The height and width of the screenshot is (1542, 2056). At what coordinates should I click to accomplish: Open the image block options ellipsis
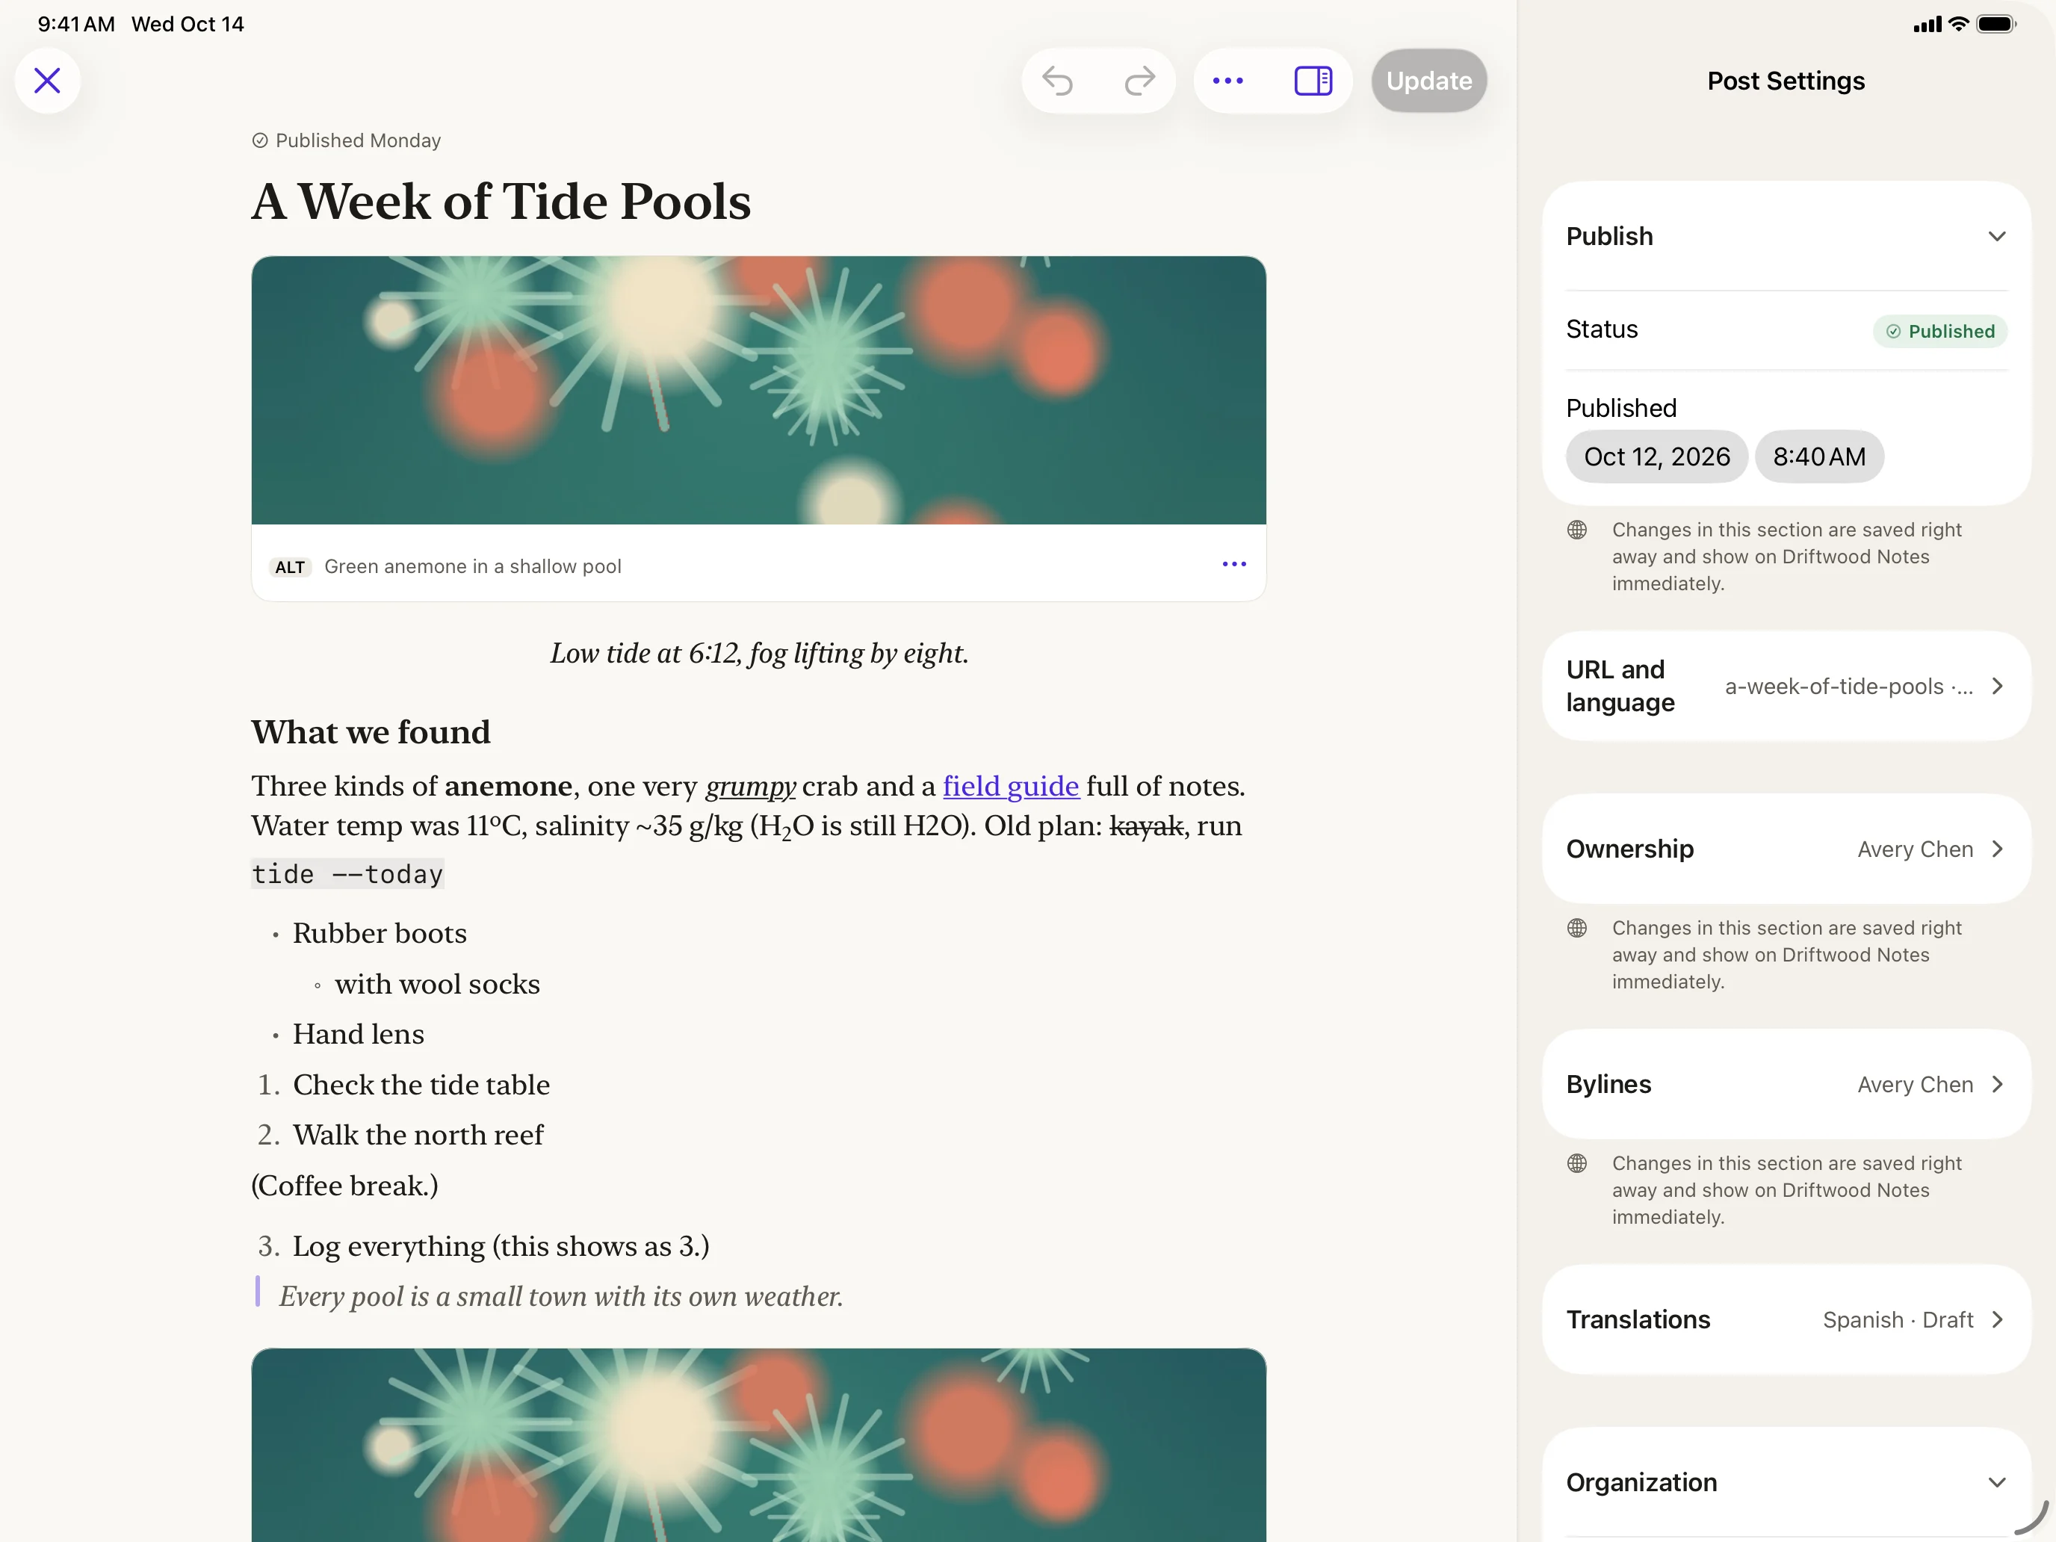[x=1233, y=564]
